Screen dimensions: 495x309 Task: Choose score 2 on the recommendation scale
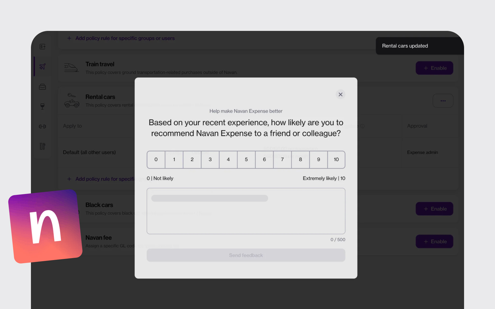coord(192,160)
